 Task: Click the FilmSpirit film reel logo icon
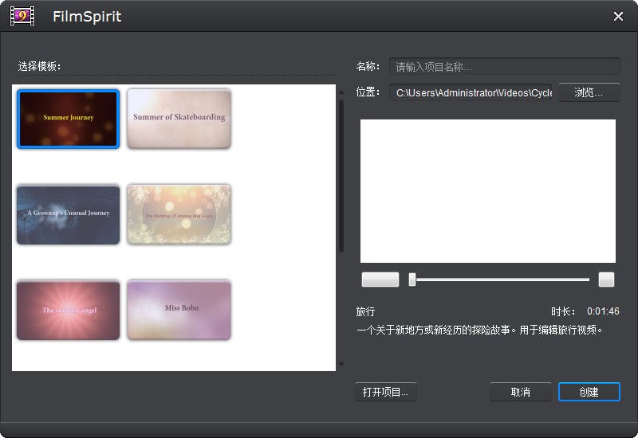click(x=22, y=16)
